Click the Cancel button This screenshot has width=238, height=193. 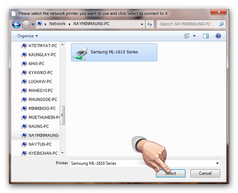(x=205, y=173)
